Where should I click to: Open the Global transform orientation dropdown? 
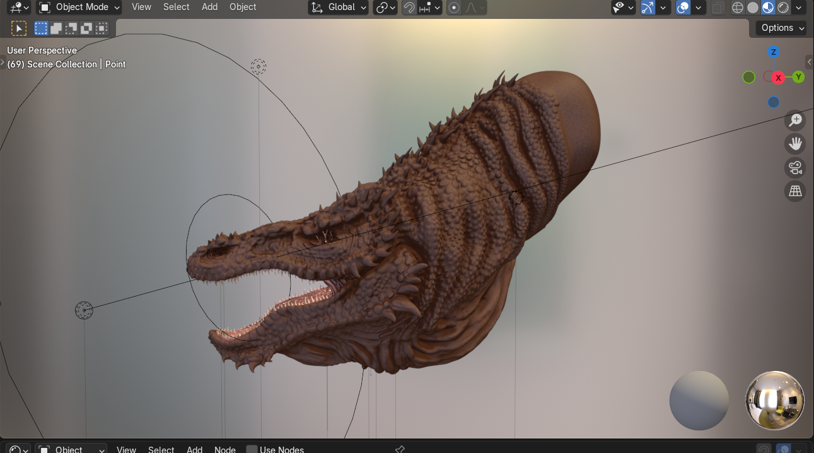click(x=339, y=8)
